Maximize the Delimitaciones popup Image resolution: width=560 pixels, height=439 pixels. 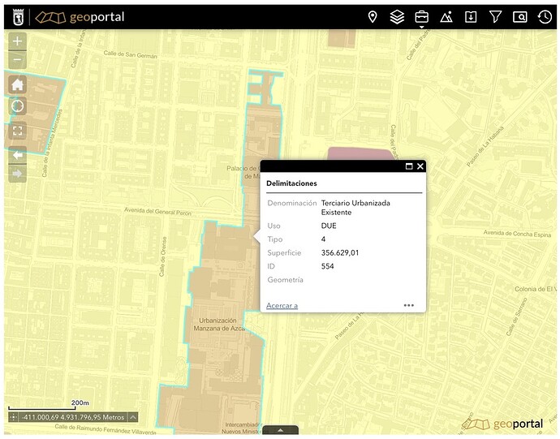pyautogui.click(x=409, y=166)
